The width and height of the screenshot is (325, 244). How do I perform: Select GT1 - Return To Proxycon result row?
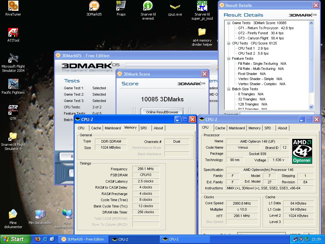266,28
